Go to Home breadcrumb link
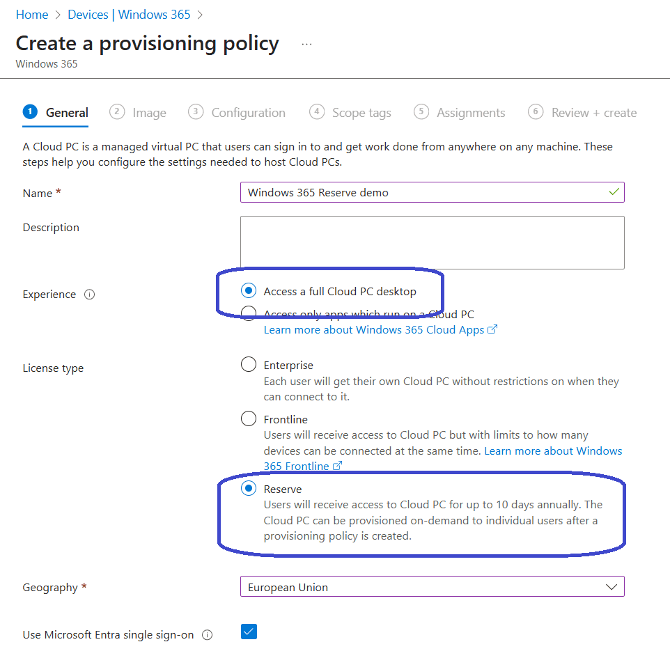 point(32,15)
